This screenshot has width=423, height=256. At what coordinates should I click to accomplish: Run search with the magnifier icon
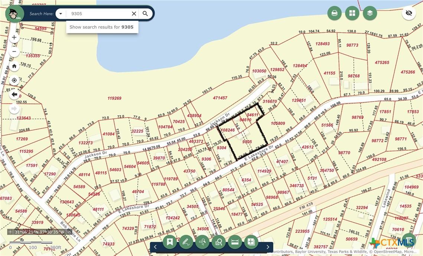tap(146, 13)
